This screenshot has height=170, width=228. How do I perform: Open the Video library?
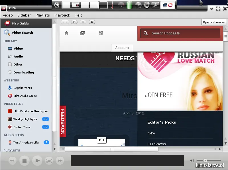pos(18,48)
